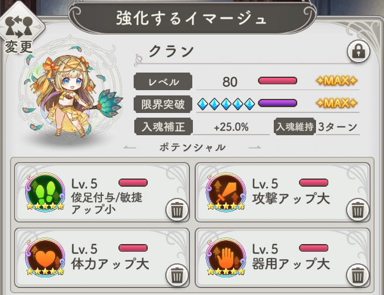This screenshot has height=295, width=384.
Task: Click the 強化するイマージュ header banner
Action: click(192, 18)
